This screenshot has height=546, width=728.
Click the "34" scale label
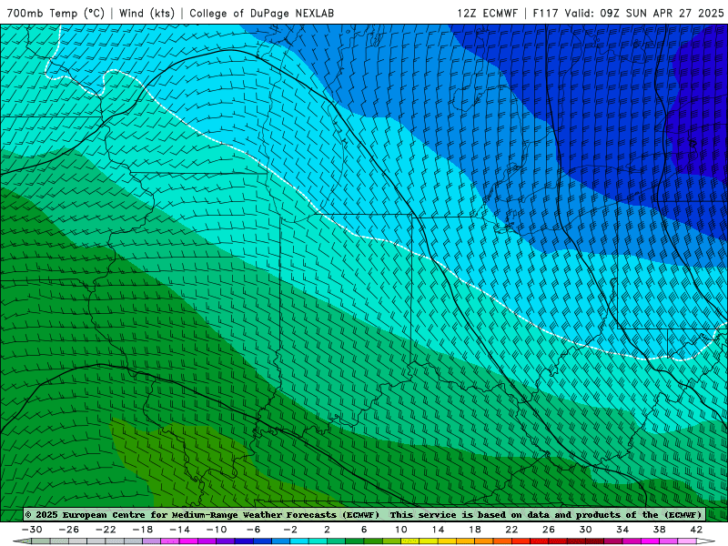coord(622,530)
